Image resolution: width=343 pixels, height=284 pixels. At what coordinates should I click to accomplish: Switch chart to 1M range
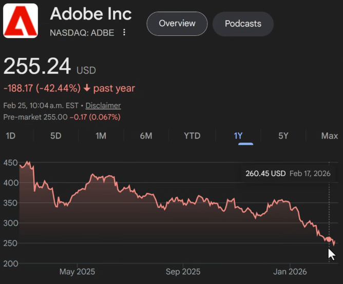[x=101, y=136]
